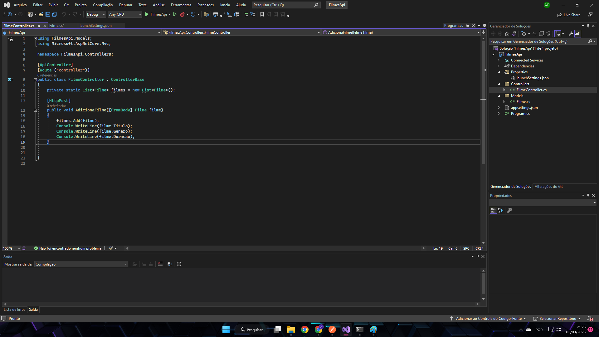
Task: Click the Live Share button
Action: pyautogui.click(x=569, y=15)
